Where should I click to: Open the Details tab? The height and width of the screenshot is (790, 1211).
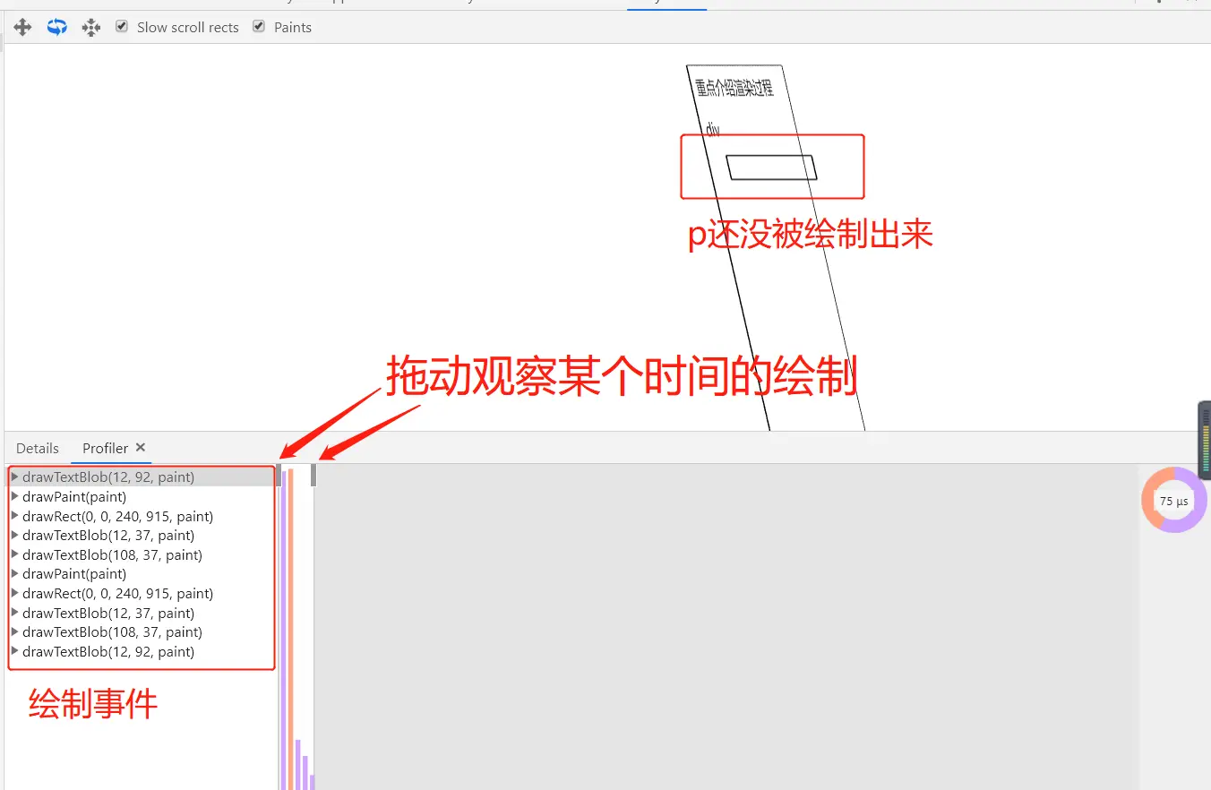click(38, 448)
